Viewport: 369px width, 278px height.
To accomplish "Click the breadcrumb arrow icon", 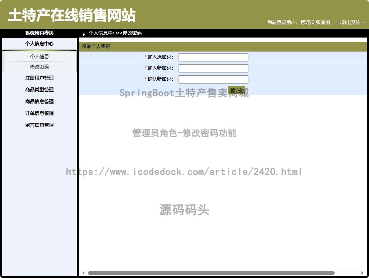I will tap(84, 35).
